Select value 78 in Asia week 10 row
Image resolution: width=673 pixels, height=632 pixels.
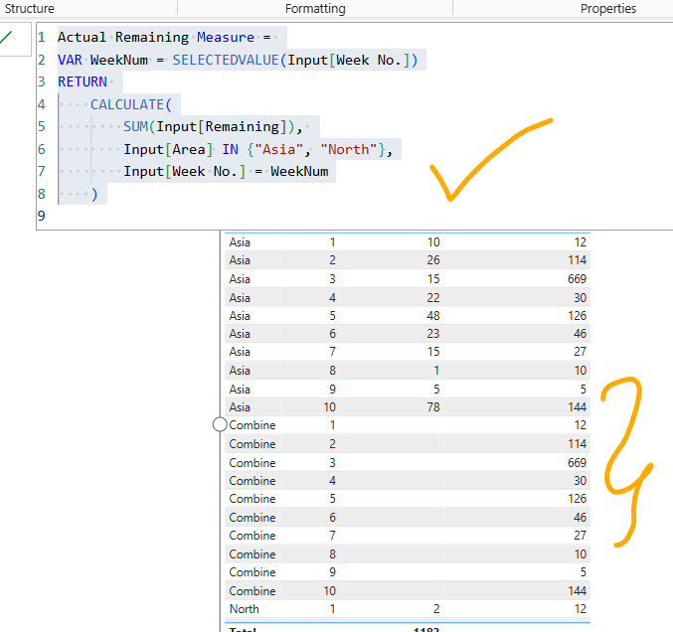point(433,406)
